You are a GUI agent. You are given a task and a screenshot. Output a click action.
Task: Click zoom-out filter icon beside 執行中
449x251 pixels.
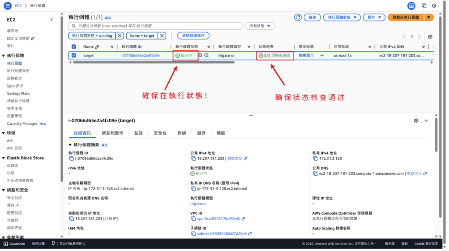(207, 56)
